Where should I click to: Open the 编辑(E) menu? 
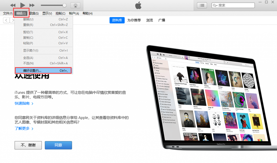point(21,14)
